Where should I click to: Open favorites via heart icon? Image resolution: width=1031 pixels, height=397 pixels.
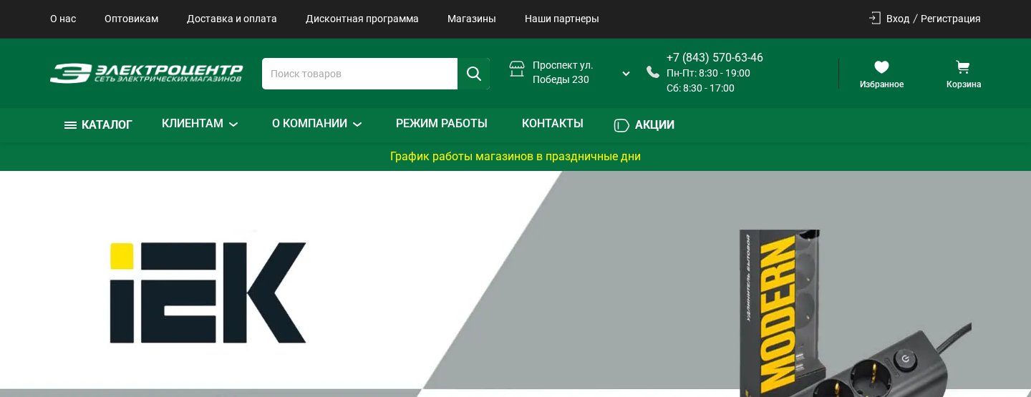click(x=881, y=67)
